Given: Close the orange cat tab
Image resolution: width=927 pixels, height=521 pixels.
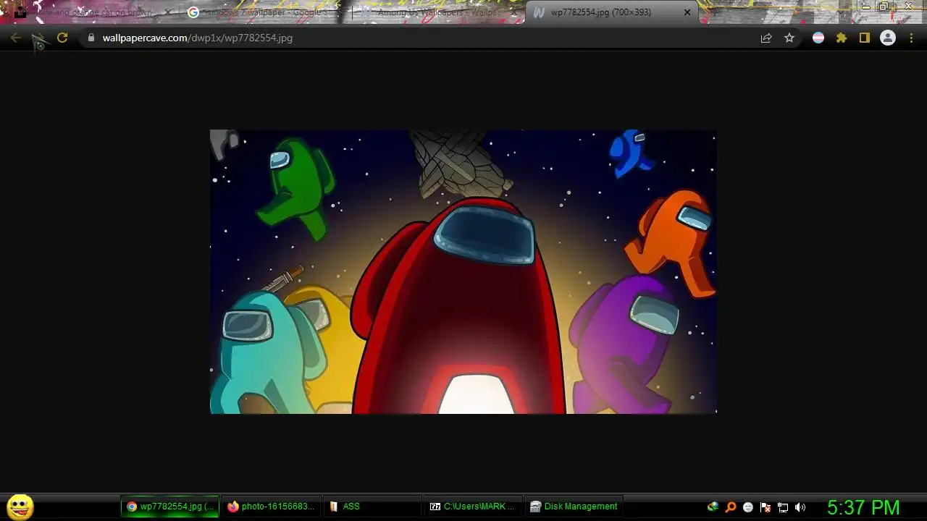Looking at the screenshot, I should (x=167, y=12).
